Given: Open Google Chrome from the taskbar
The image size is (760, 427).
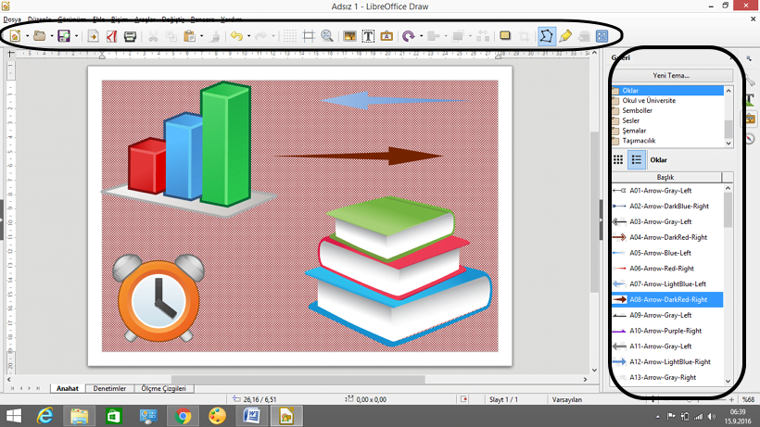Looking at the screenshot, I should 184,416.
